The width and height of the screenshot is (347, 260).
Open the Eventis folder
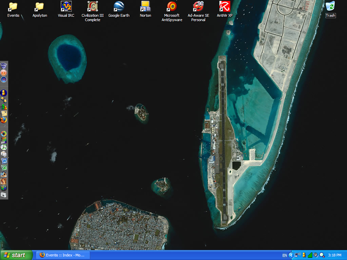(x=13, y=6)
